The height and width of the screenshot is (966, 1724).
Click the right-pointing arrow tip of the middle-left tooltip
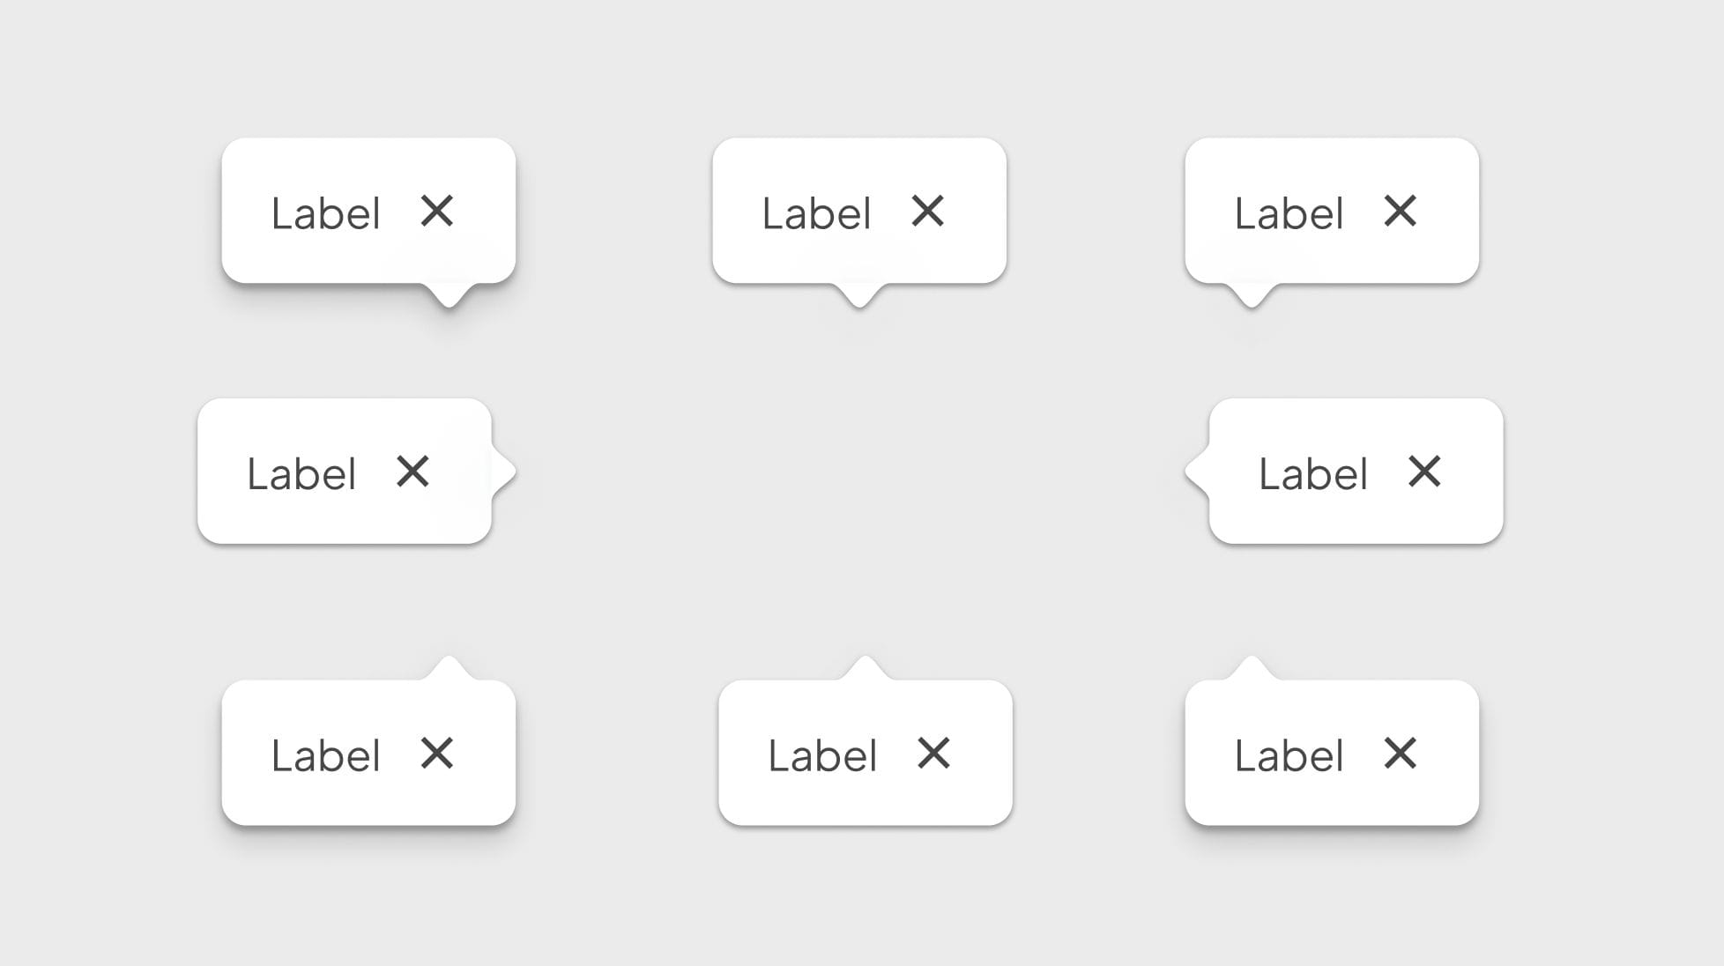[x=504, y=472]
